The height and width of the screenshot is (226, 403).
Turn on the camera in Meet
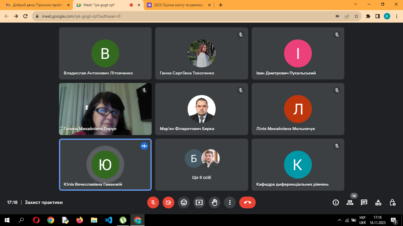point(168,202)
